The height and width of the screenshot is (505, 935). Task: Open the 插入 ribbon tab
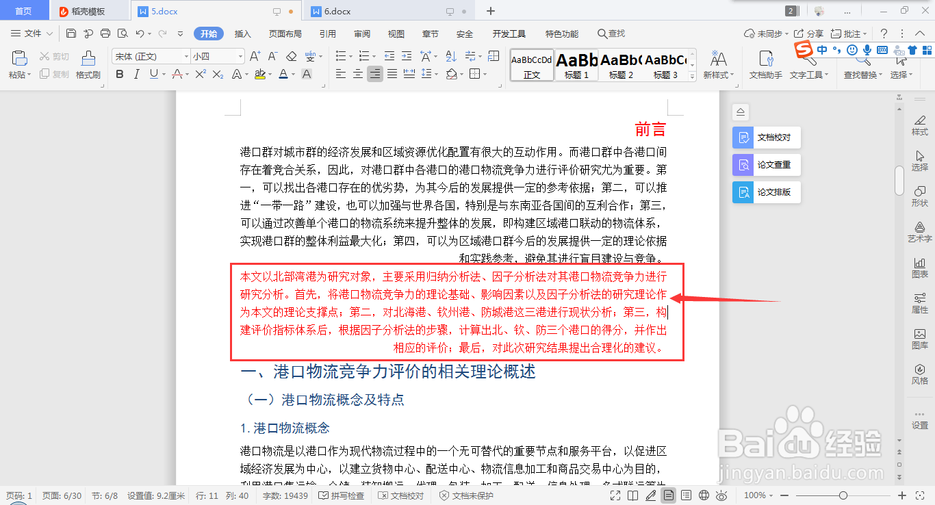(x=242, y=33)
